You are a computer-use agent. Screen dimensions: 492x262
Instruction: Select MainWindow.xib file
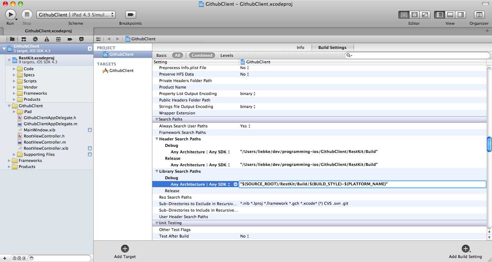tap(39, 130)
